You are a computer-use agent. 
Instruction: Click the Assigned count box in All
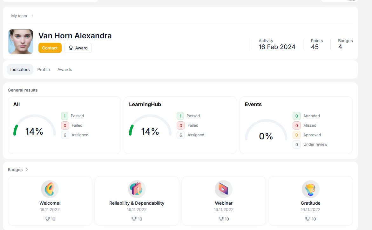pos(65,135)
